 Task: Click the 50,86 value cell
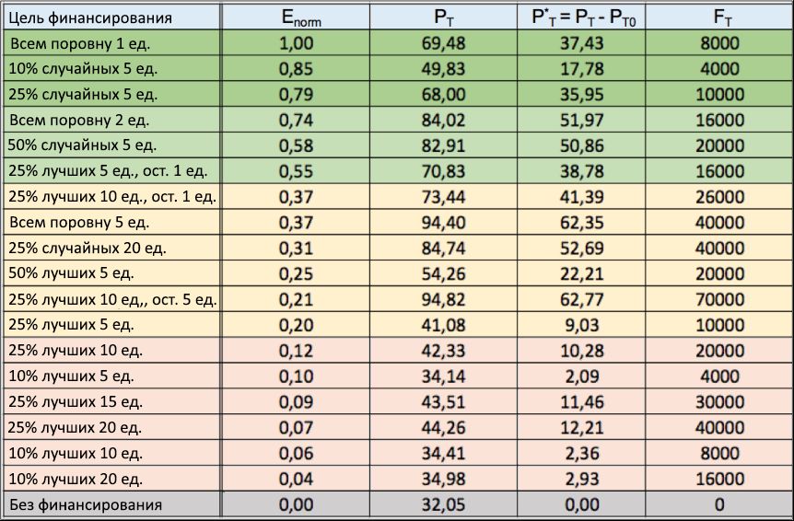point(580,145)
